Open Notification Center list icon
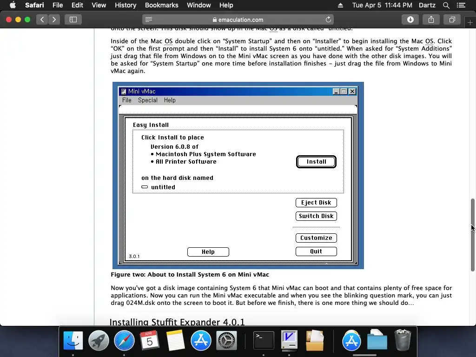This screenshot has height=357, width=476. 461,5
